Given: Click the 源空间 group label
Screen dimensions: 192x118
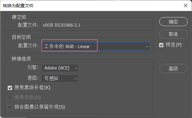Looking at the screenshot, I should coord(18,17).
